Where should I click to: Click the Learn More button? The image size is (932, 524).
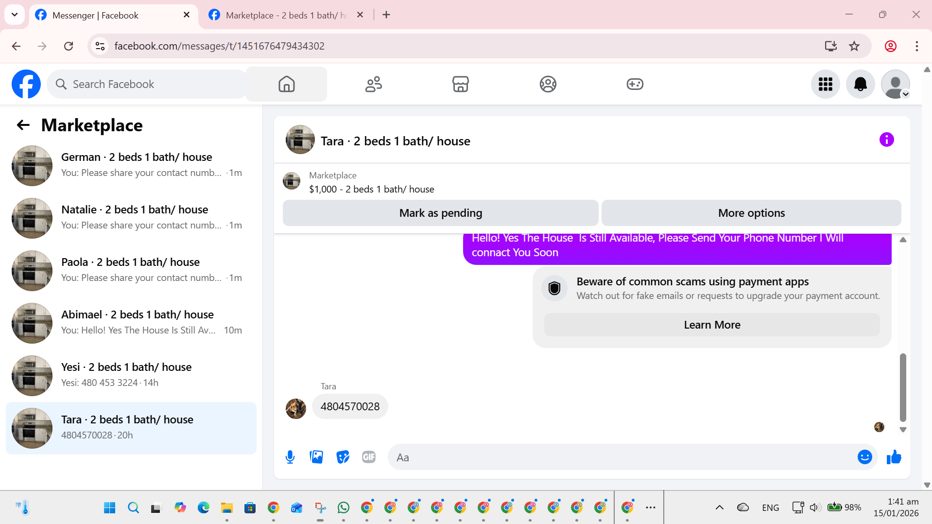[x=712, y=325]
